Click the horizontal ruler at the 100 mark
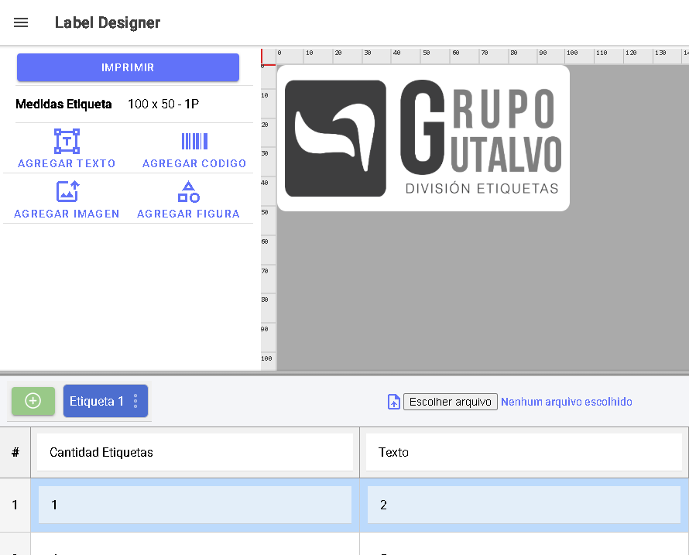This screenshot has height=555, width=689. point(571,56)
